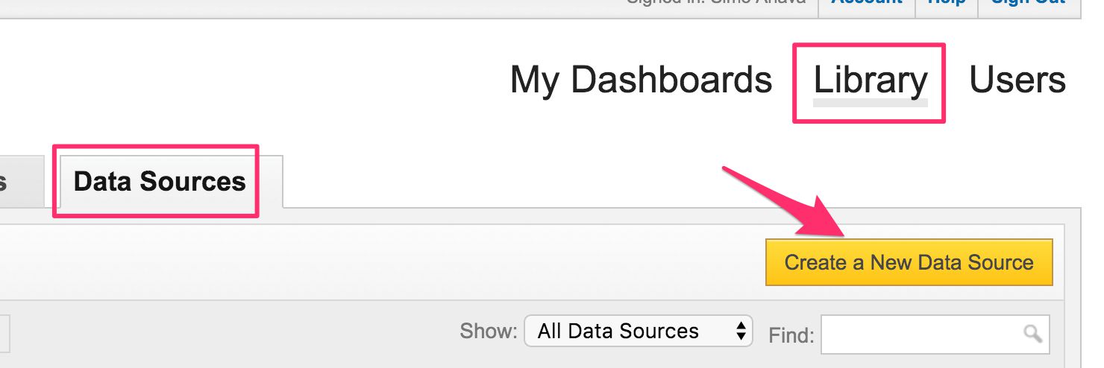
Task: Click the Show label beside the dropdown
Action: point(489,331)
